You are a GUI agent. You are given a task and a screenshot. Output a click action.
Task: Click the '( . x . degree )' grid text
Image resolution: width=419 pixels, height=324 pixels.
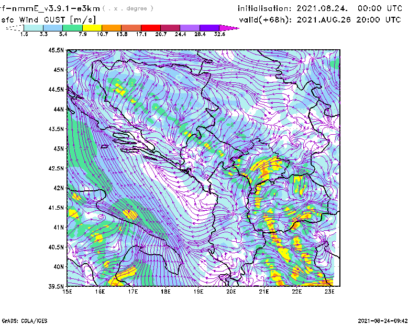(128, 8)
